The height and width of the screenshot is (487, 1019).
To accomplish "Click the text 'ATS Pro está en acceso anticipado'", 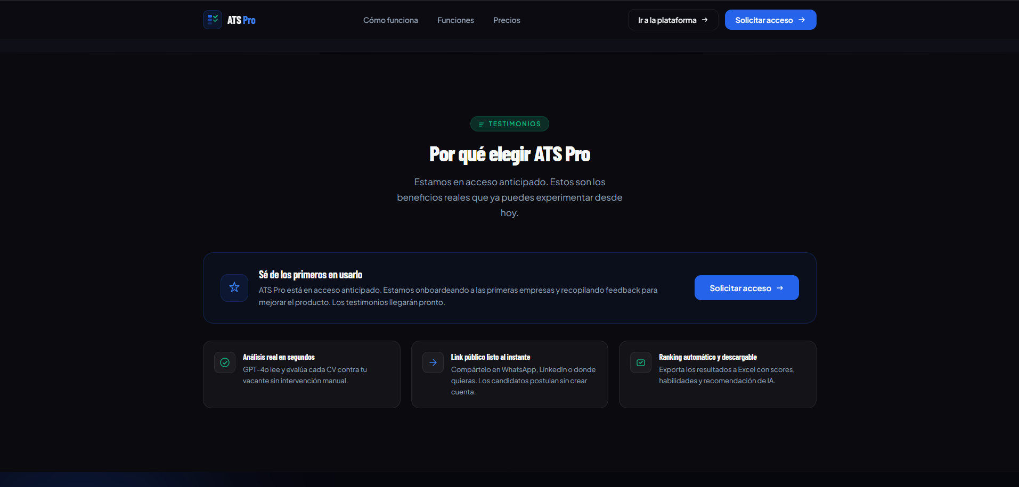I will coord(320,290).
